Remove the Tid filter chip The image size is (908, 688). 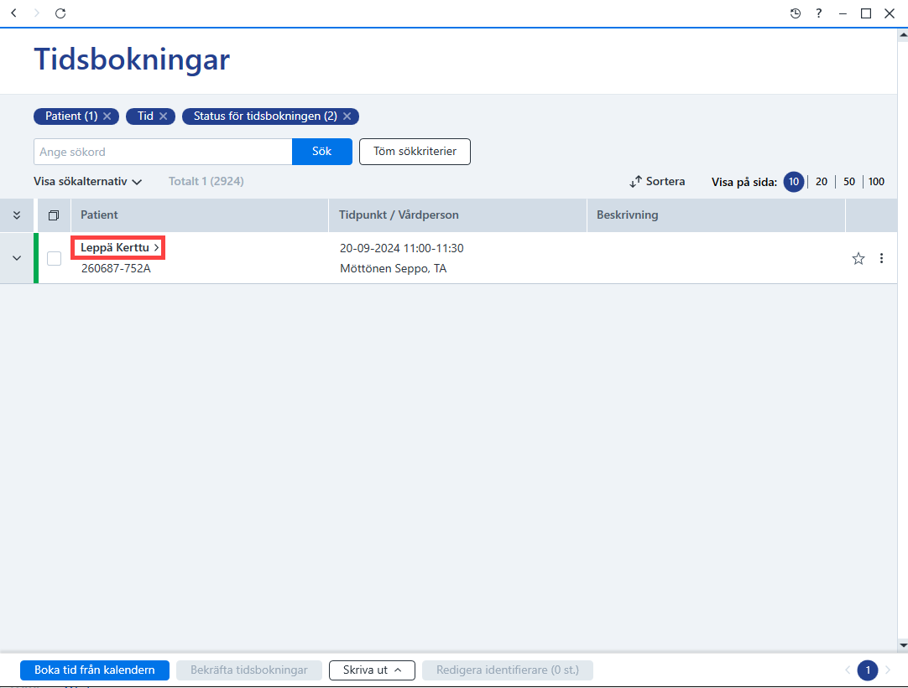click(164, 116)
